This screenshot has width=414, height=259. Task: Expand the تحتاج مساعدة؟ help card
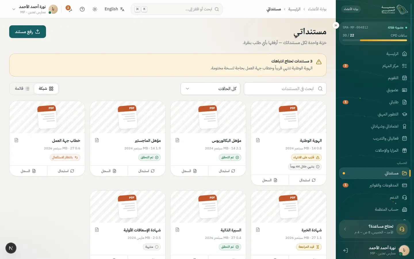375,229
